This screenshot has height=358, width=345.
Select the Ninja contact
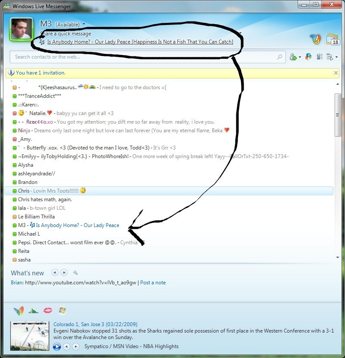point(121,131)
